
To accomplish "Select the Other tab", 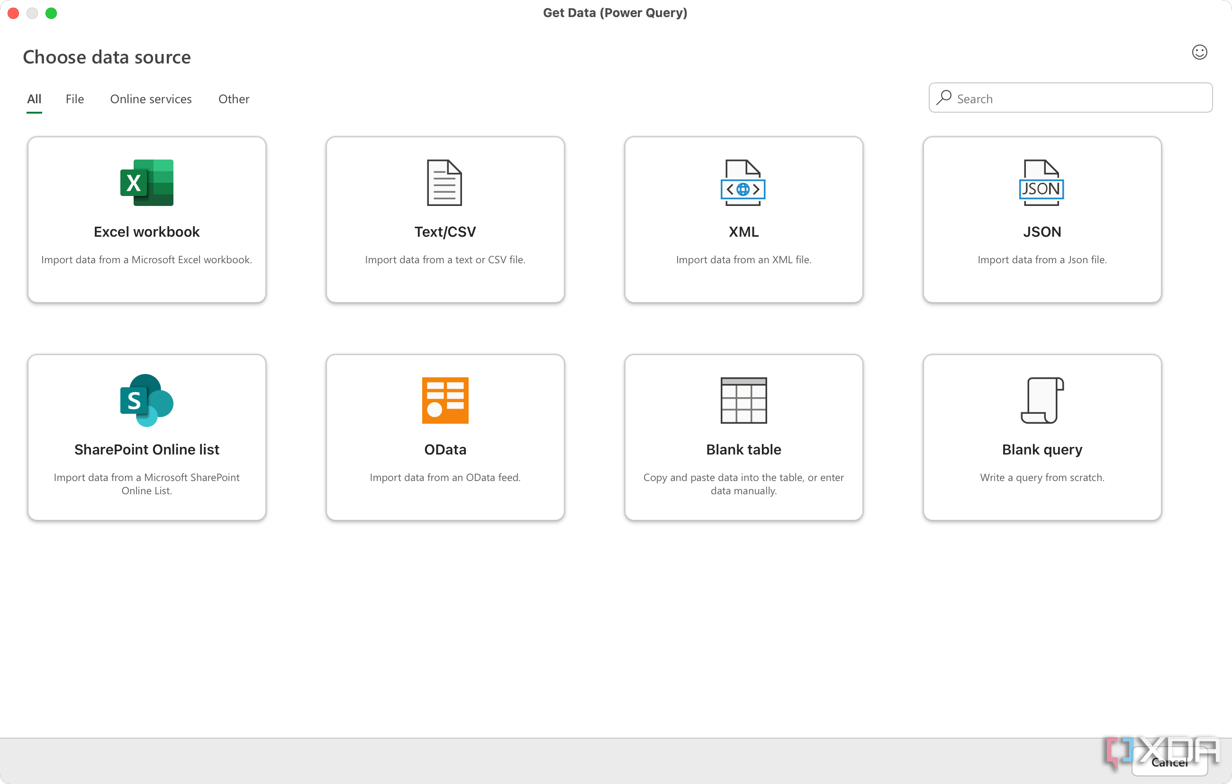I will (x=234, y=98).
